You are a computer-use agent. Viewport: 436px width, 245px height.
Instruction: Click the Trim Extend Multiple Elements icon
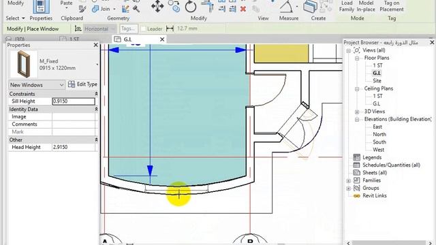coord(233,9)
